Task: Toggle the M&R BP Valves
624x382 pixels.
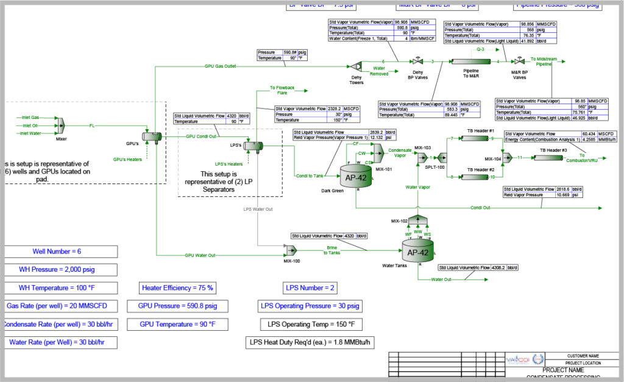Action: 519,62
